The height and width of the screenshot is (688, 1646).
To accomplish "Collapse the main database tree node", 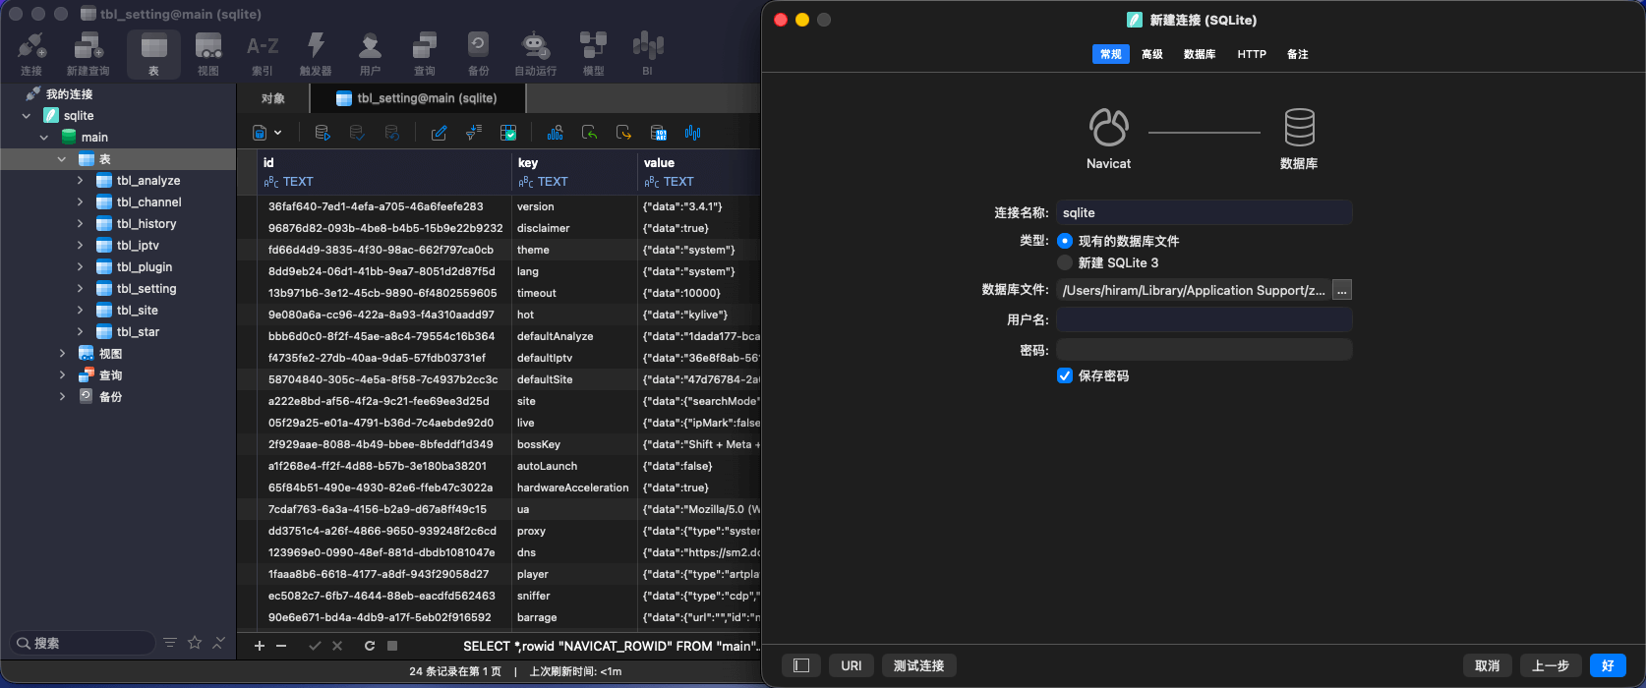I will pos(44,138).
